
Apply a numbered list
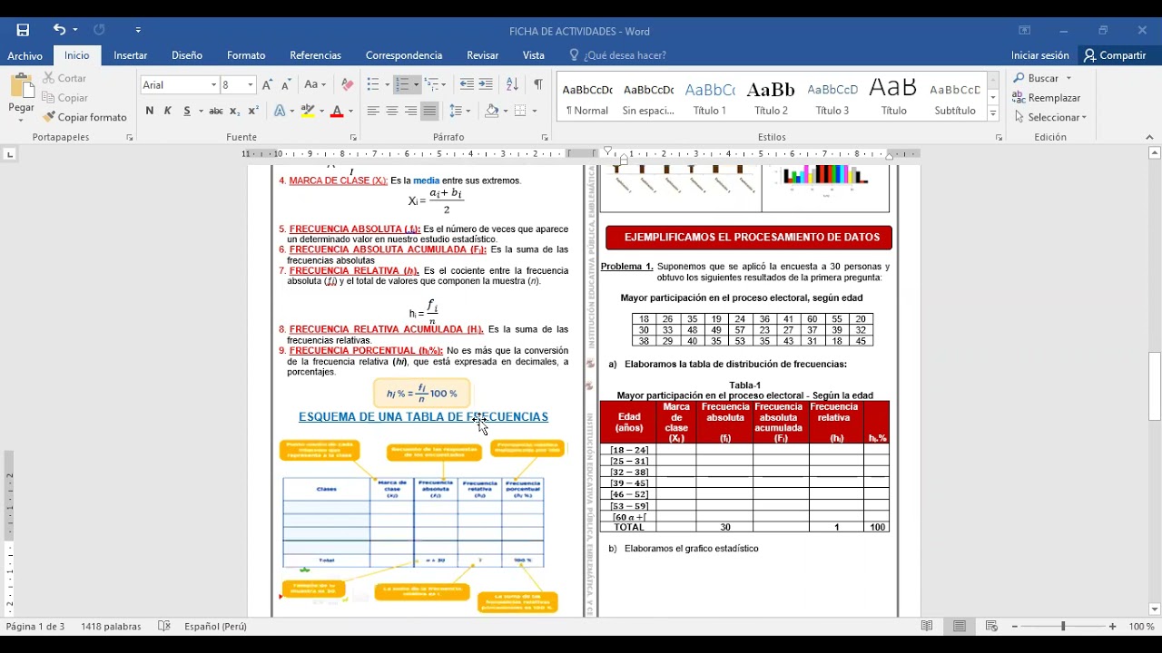point(402,84)
